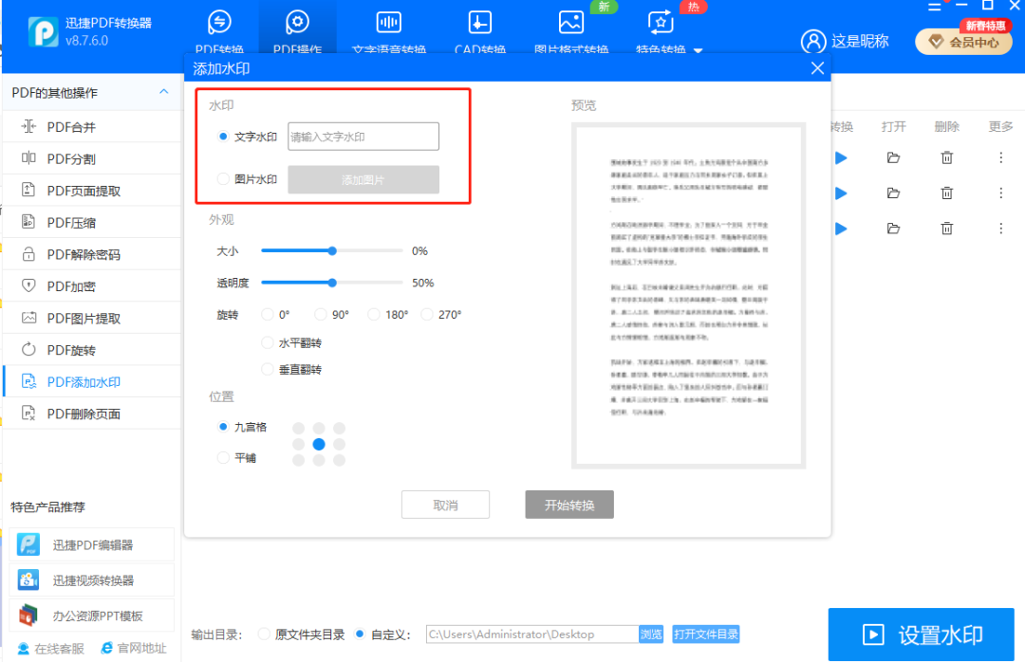The height and width of the screenshot is (662, 1025).
Task: Select 90° rotation radio button
Action: click(x=321, y=314)
